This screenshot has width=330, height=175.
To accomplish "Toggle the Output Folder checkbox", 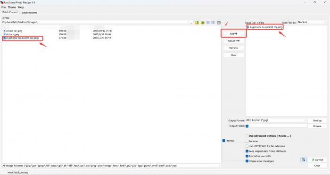I will pyautogui.click(x=247, y=126).
